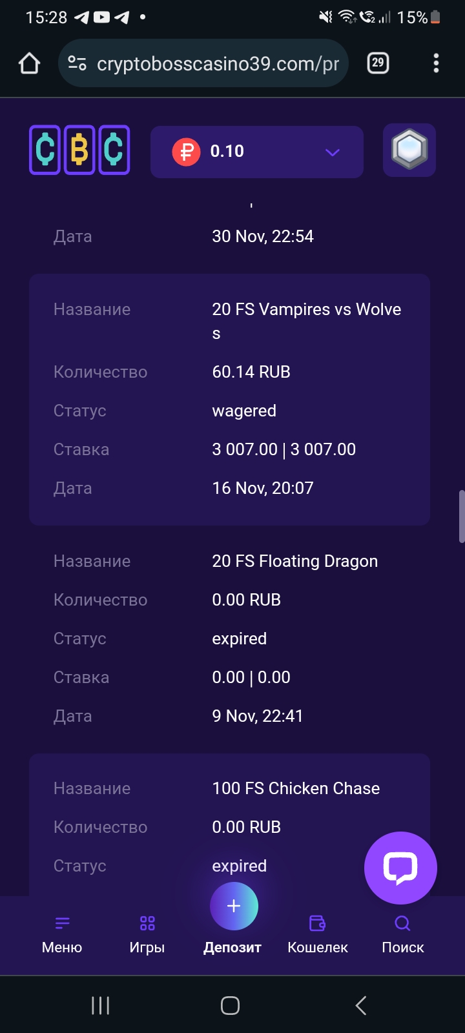Go to the Поиск search tab

(402, 934)
